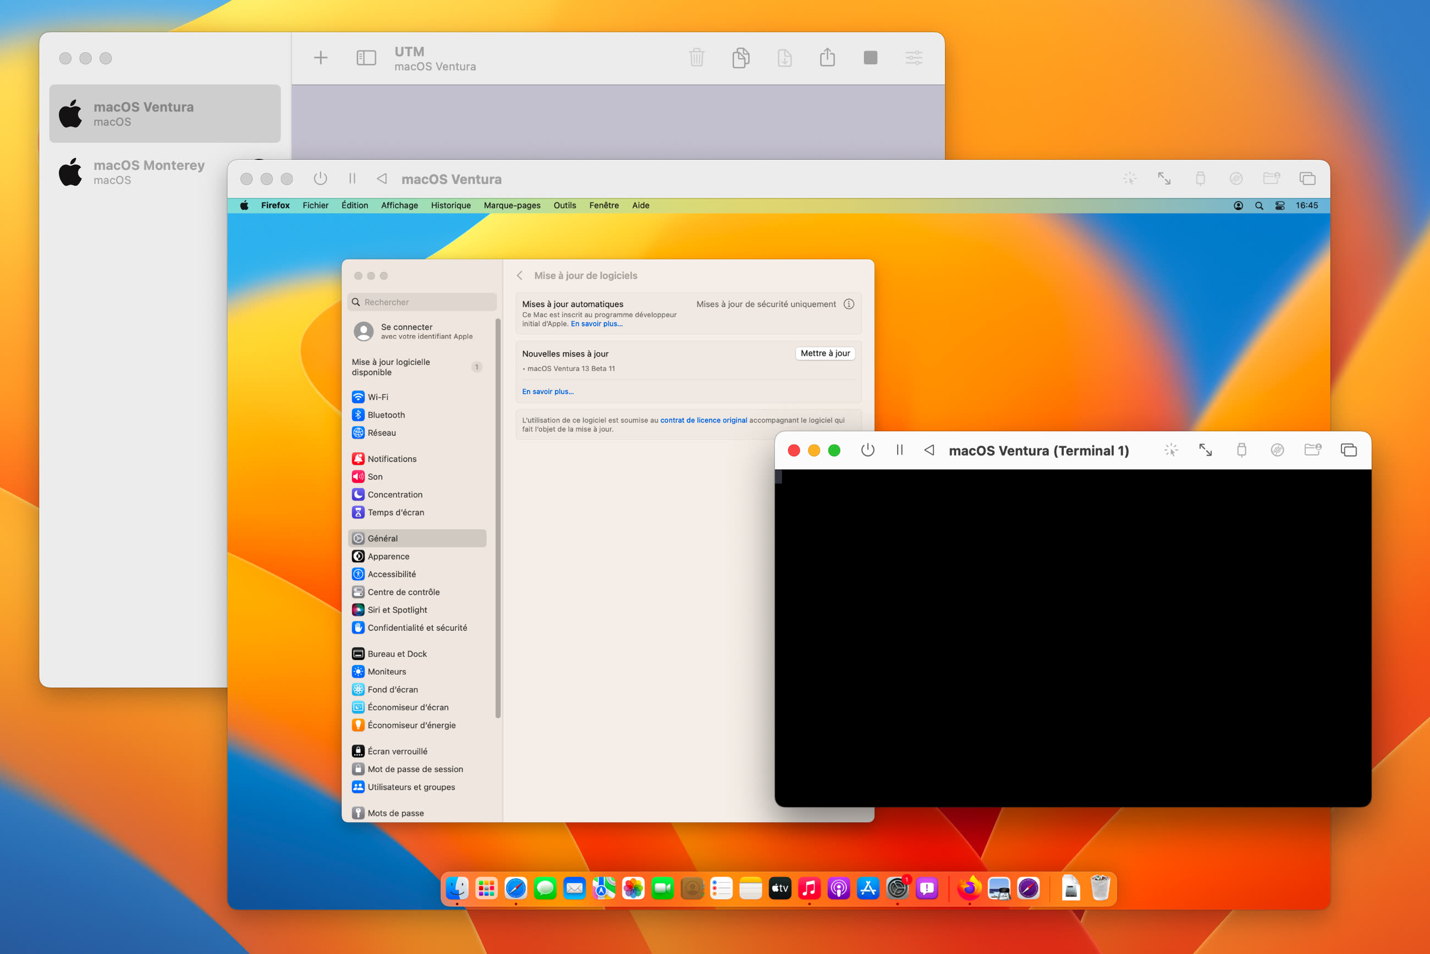Viewport: 1430px width, 954px height.
Task: Open Bluetooth settings in the sidebar
Action: coord(386,414)
